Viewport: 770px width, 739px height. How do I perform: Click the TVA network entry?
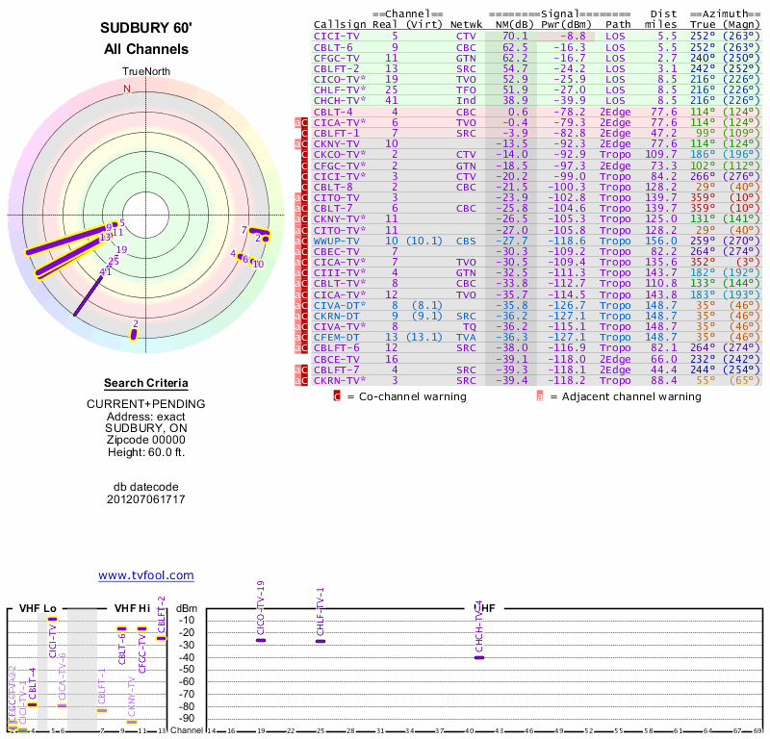466,338
